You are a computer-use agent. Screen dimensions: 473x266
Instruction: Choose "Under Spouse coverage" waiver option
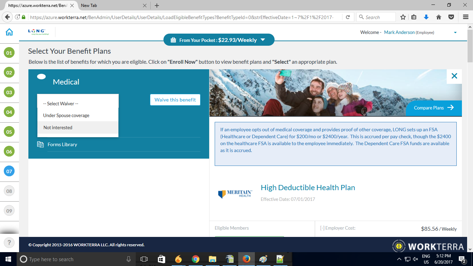(66, 115)
